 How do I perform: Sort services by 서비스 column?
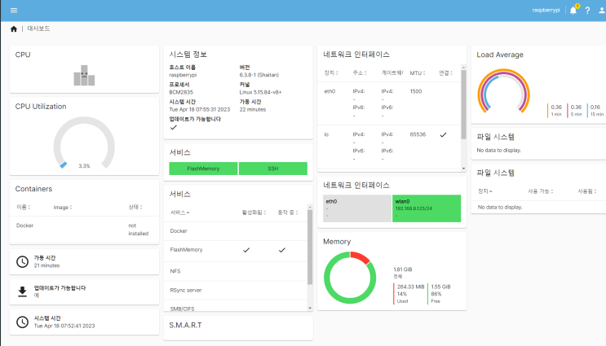(179, 212)
